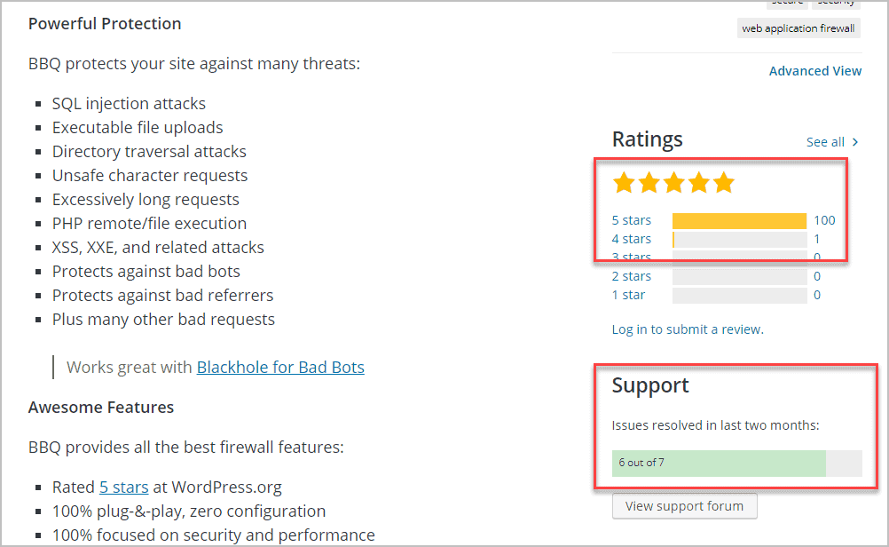Follow the Blackhole for Bad Bots link
Image resolution: width=889 pixels, height=547 pixels.
click(x=280, y=366)
